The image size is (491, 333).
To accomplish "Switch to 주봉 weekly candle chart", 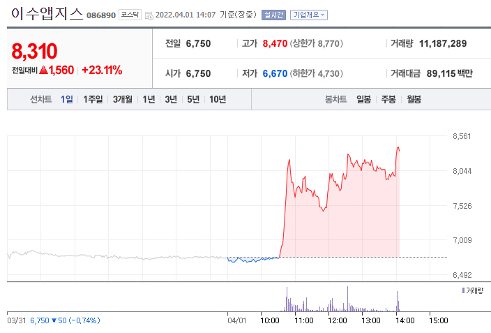I will (388, 99).
